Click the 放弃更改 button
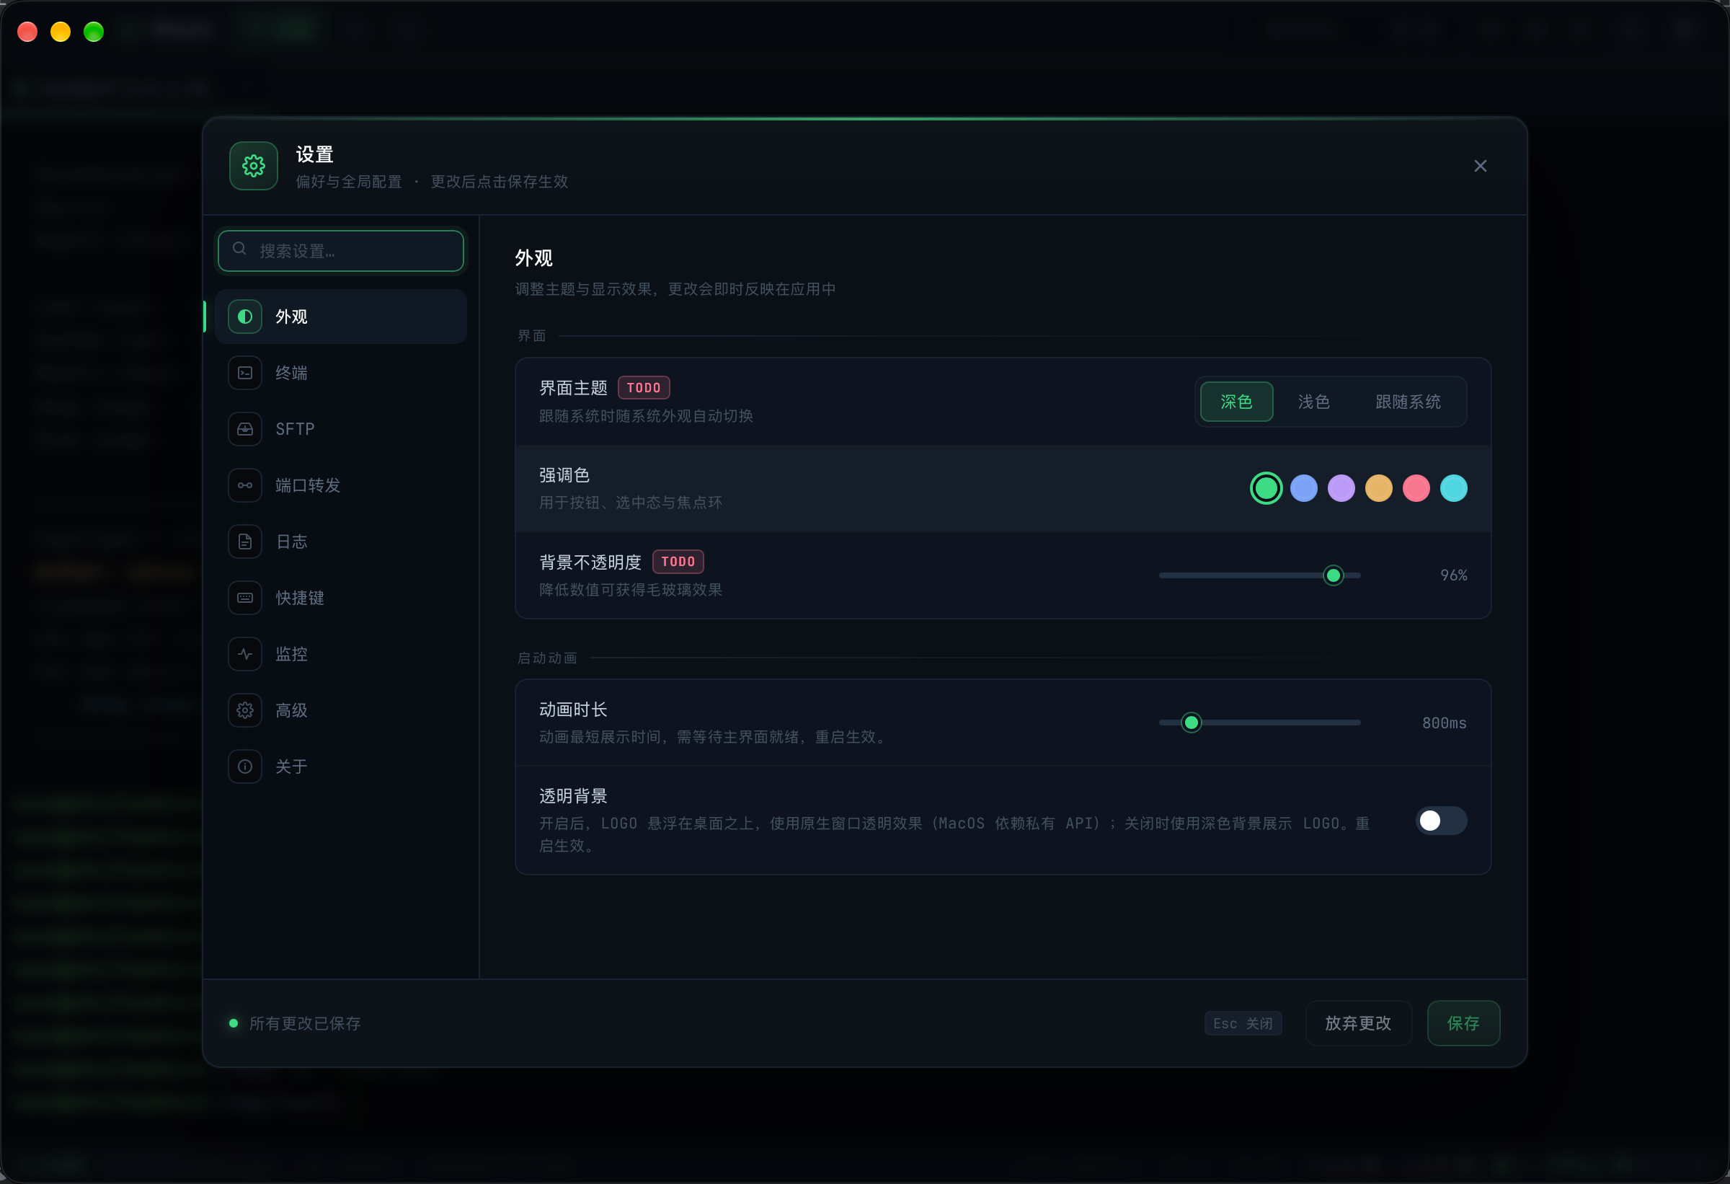Viewport: 1730px width, 1184px height. point(1358,1023)
